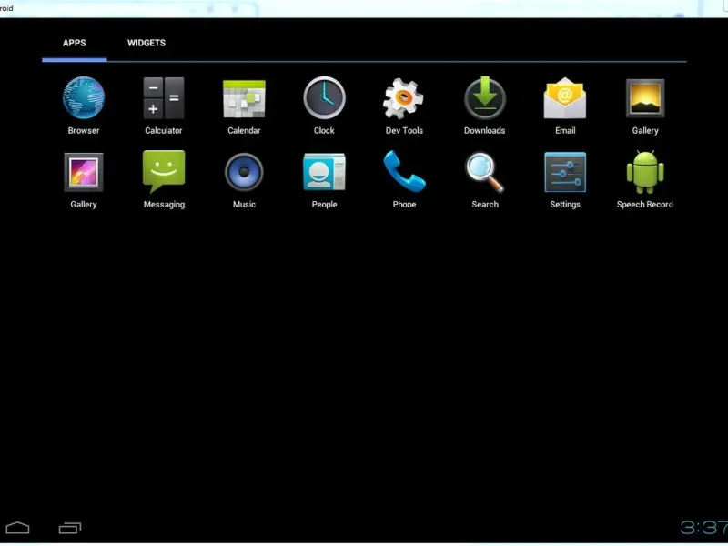Launch the Messaging app
Screen dimensions: 728x546
click(164, 172)
